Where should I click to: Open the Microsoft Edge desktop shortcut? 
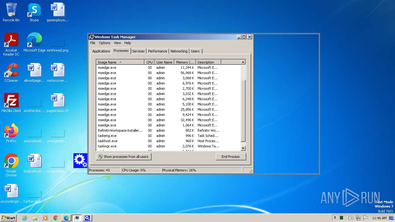(x=34, y=42)
